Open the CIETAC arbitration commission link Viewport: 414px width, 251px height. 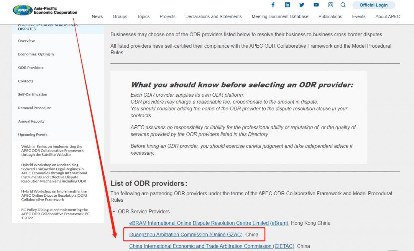[x=212, y=246]
